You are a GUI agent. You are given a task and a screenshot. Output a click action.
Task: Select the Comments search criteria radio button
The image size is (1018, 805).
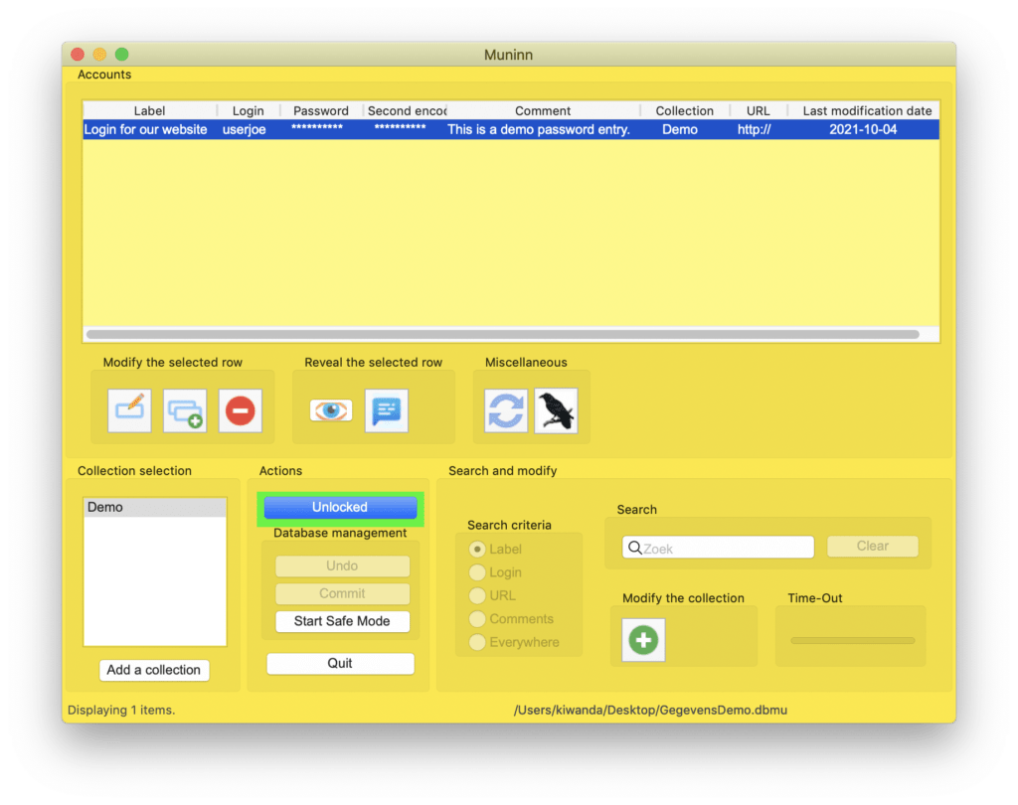pyautogui.click(x=477, y=619)
